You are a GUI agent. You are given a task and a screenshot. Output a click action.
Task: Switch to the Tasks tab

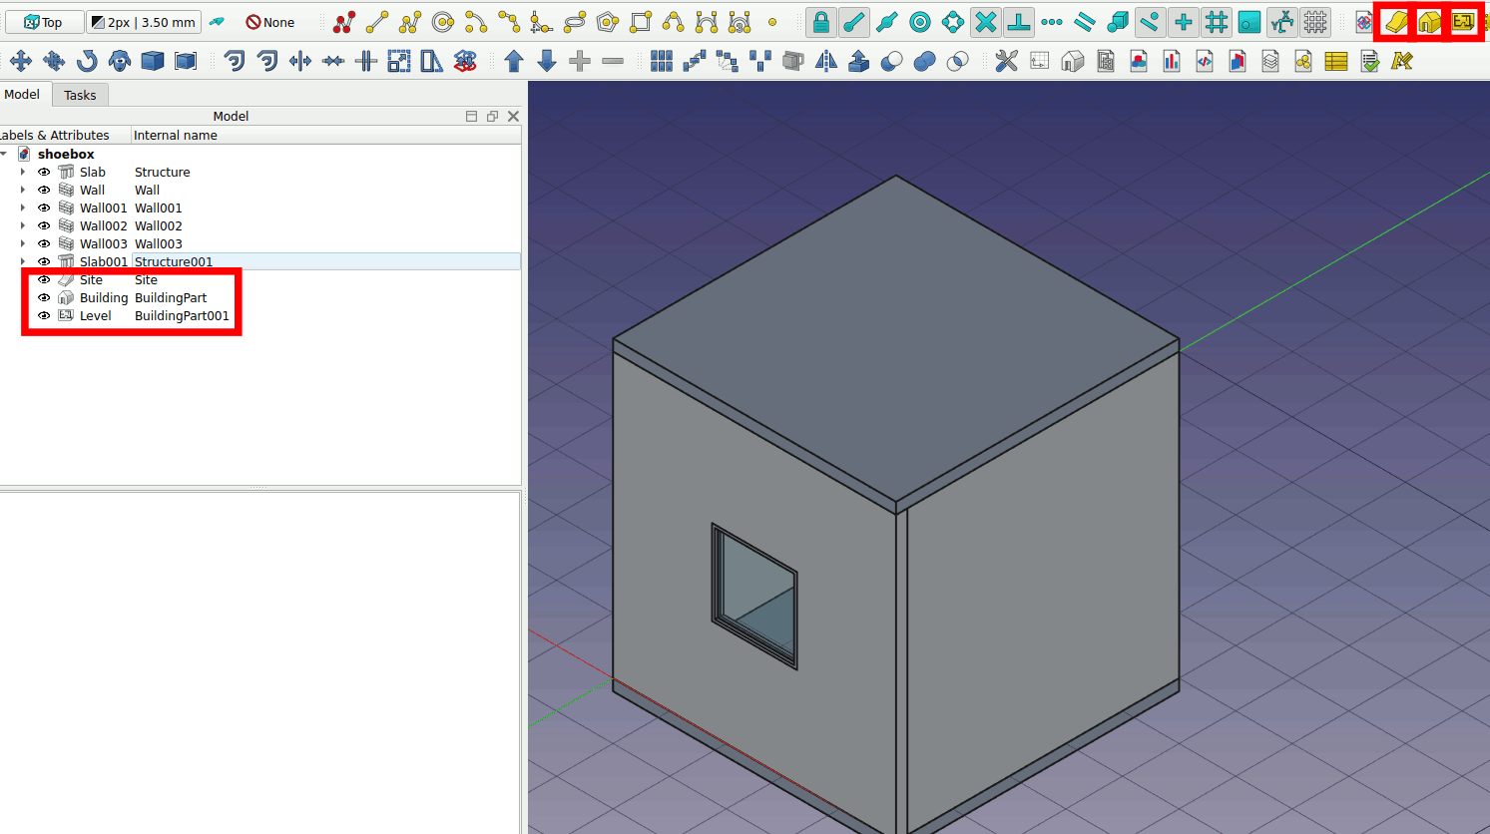80,96
